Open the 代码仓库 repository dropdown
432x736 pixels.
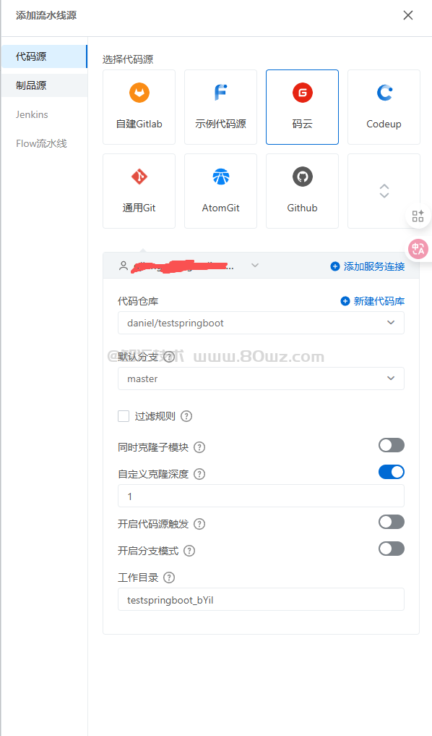pyautogui.click(x=261, y=323)
